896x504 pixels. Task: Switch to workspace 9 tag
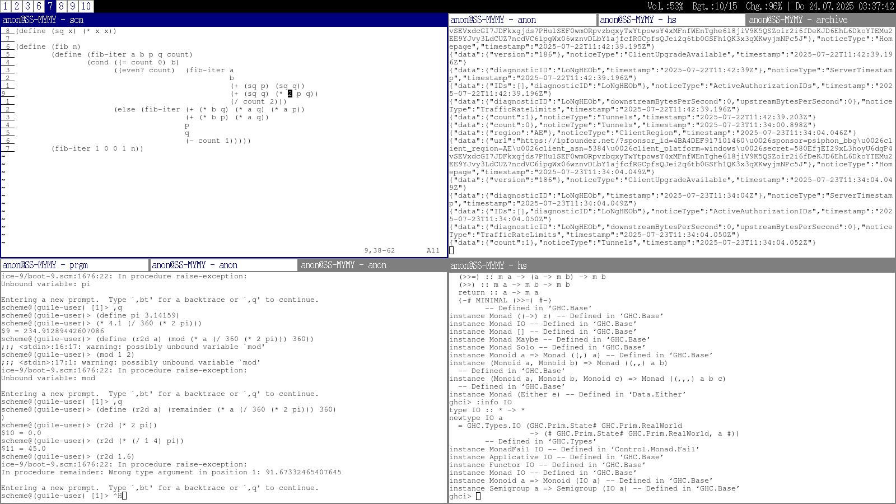pyautogui.click(x=73, y=6)
